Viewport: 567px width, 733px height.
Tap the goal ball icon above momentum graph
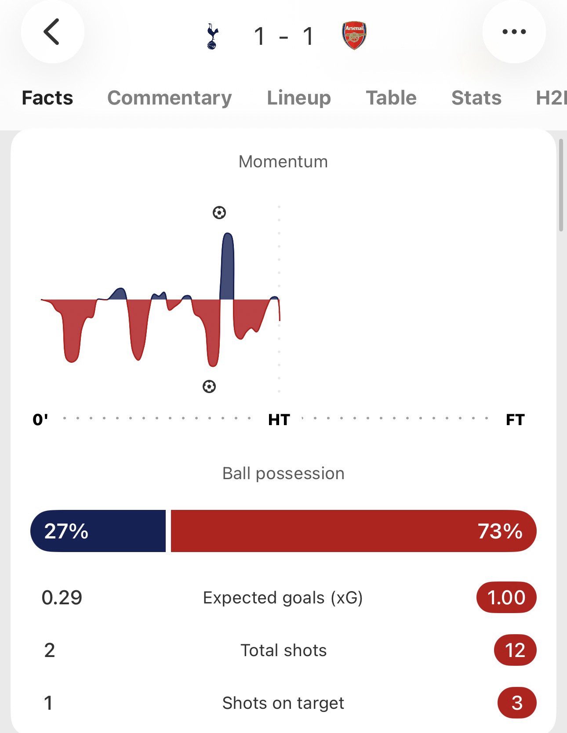tap(219, 213)
